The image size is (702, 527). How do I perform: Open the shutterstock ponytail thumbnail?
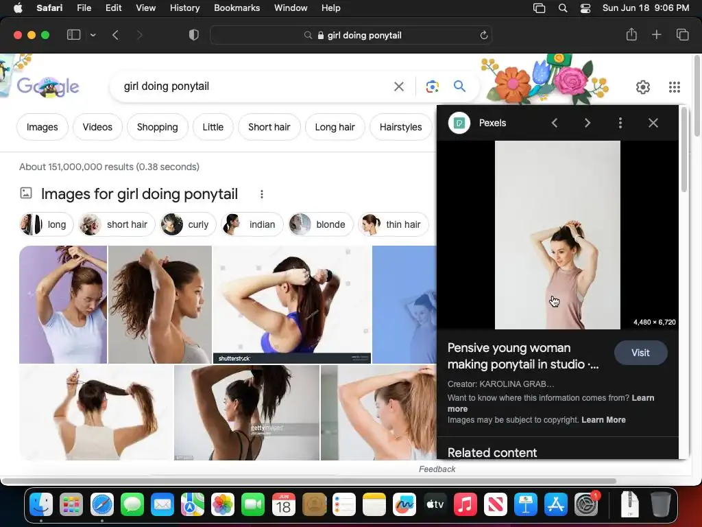(x=292, y=305)
